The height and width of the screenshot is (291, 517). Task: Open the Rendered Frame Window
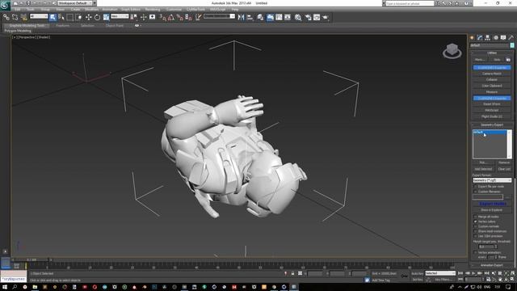point(317,17)
